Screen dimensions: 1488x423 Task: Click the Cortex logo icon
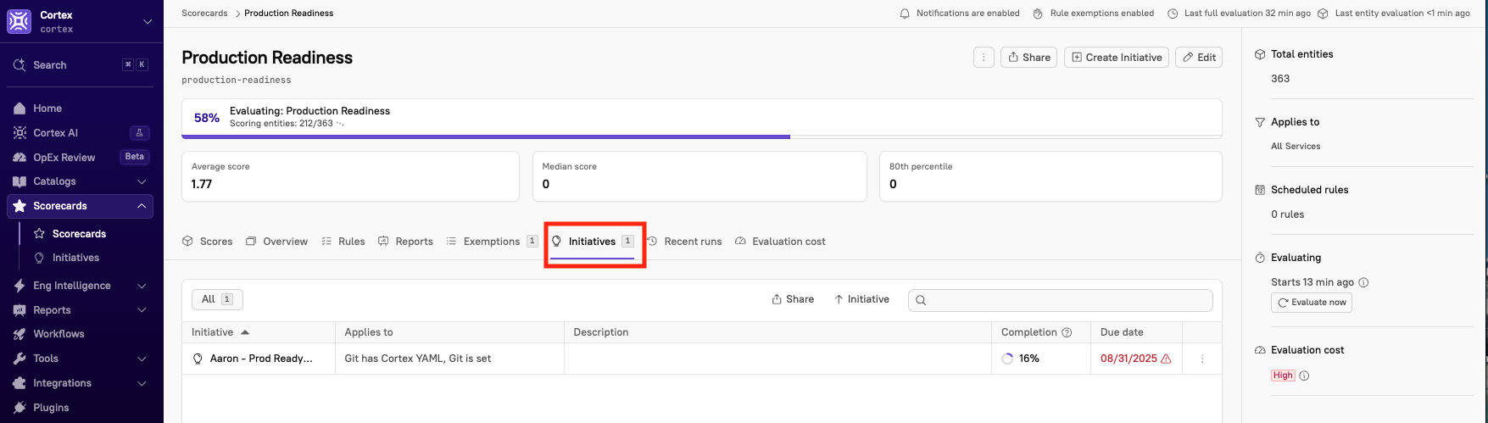(x=19, y=21)
